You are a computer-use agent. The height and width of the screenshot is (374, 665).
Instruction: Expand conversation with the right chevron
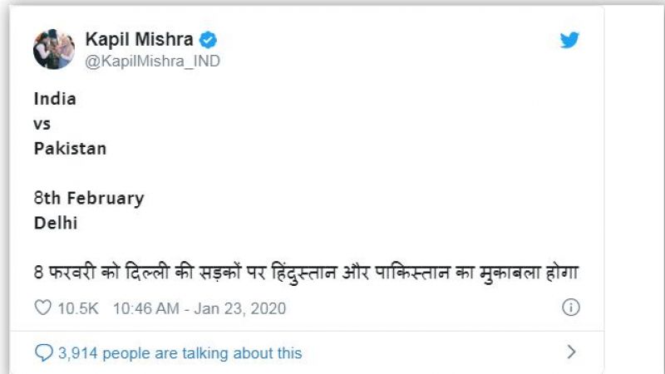pyautogui.click(x=571, y=352)
